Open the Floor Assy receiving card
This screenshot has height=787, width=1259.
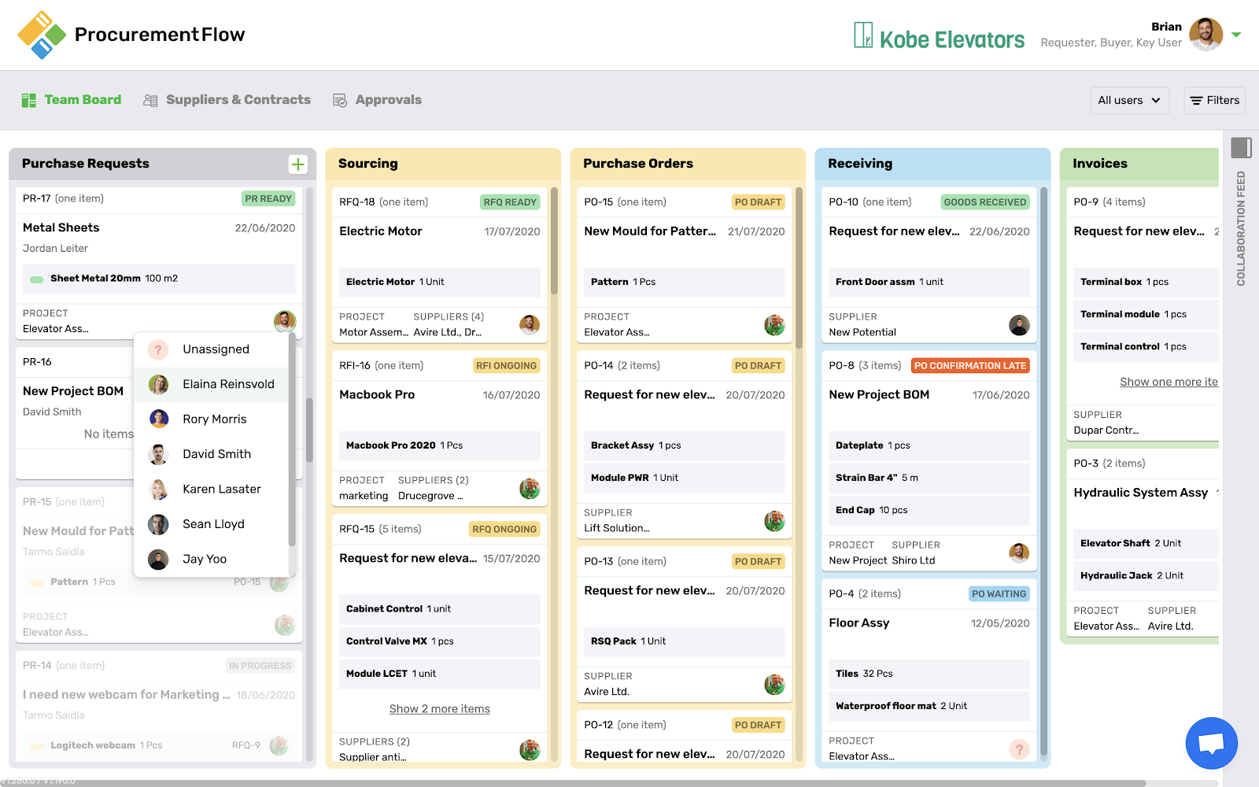click(x=859, y=623)
